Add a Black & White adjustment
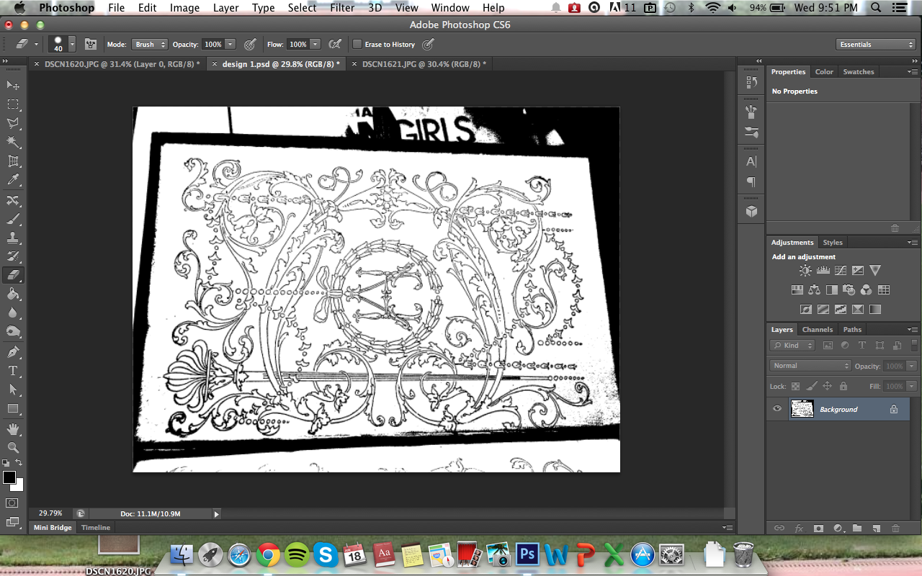The width and height of the screenshot is (922, 576). 831,289
